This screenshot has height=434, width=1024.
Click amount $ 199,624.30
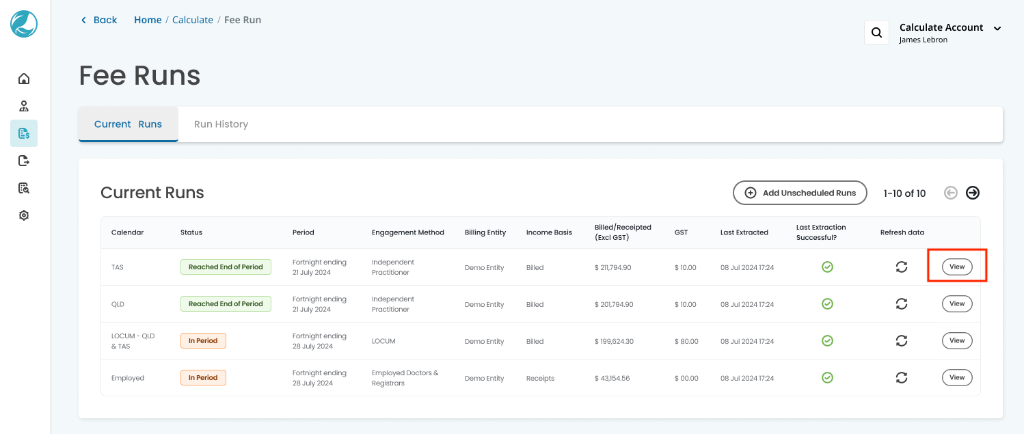[614, 342]
